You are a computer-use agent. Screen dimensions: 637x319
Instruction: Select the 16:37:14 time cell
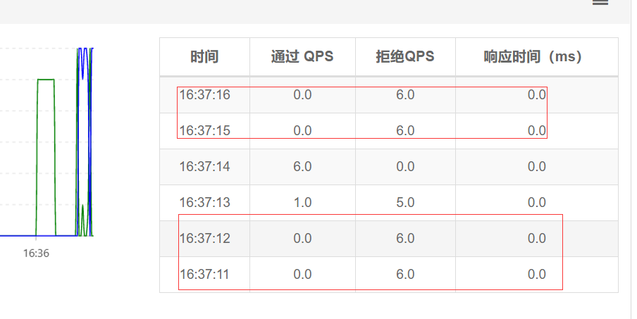click(205, 166)
